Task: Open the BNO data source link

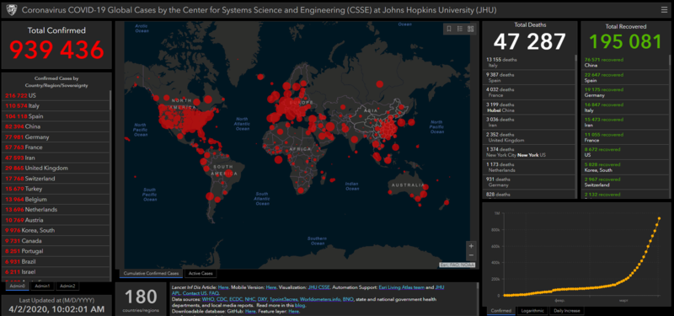Action: (348, 299)
